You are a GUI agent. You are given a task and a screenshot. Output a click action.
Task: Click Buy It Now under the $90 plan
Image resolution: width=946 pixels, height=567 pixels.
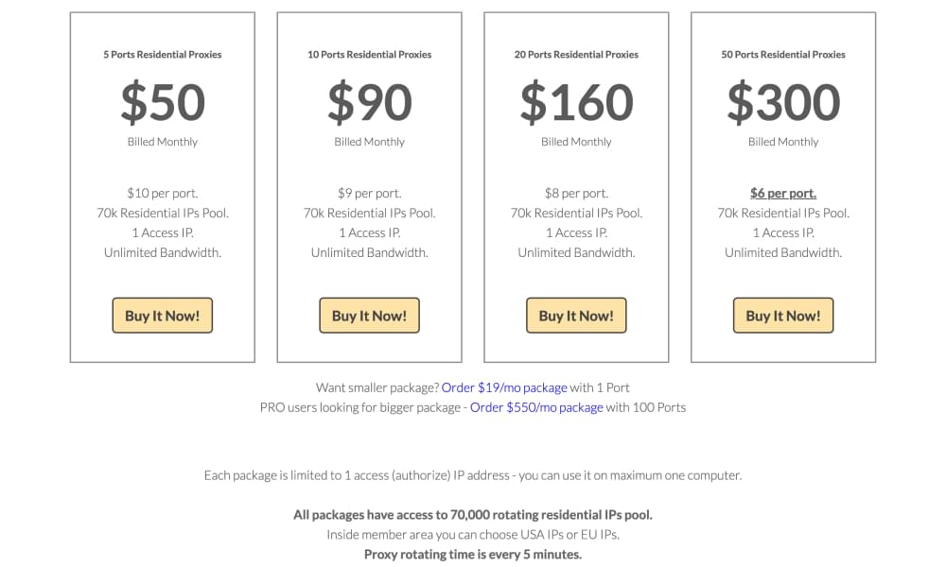point(369,315)
